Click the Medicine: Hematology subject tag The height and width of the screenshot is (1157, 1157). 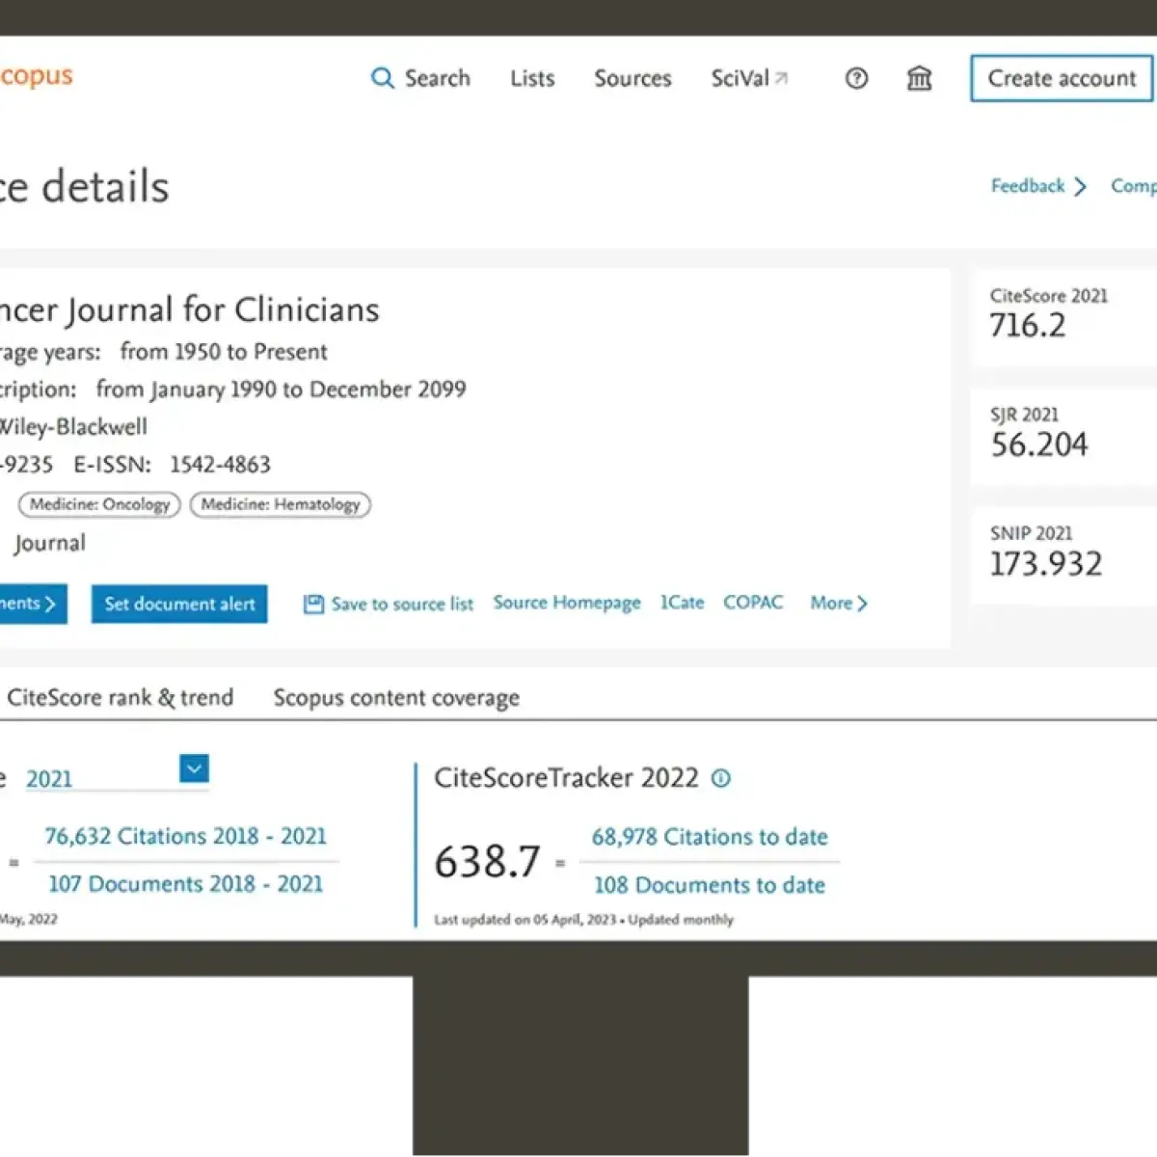coord(281,504)
